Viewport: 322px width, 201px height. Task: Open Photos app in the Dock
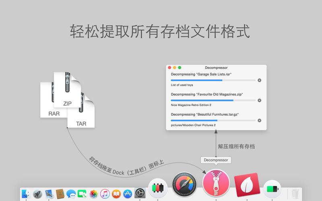(x=94, y=194)
